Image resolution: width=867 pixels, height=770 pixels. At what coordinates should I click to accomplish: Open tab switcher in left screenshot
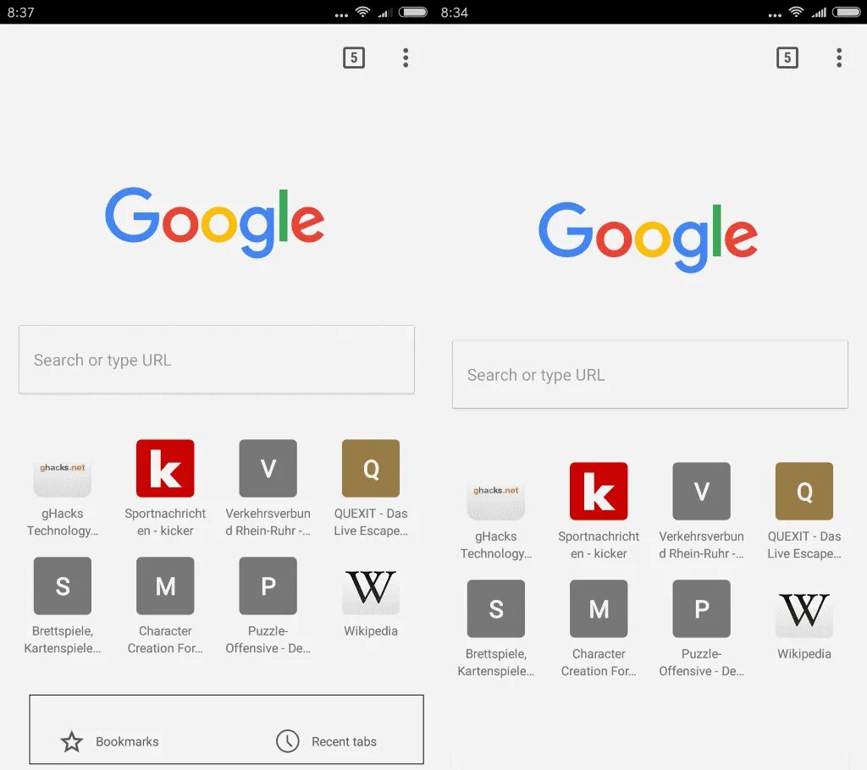tap(354, 58)
